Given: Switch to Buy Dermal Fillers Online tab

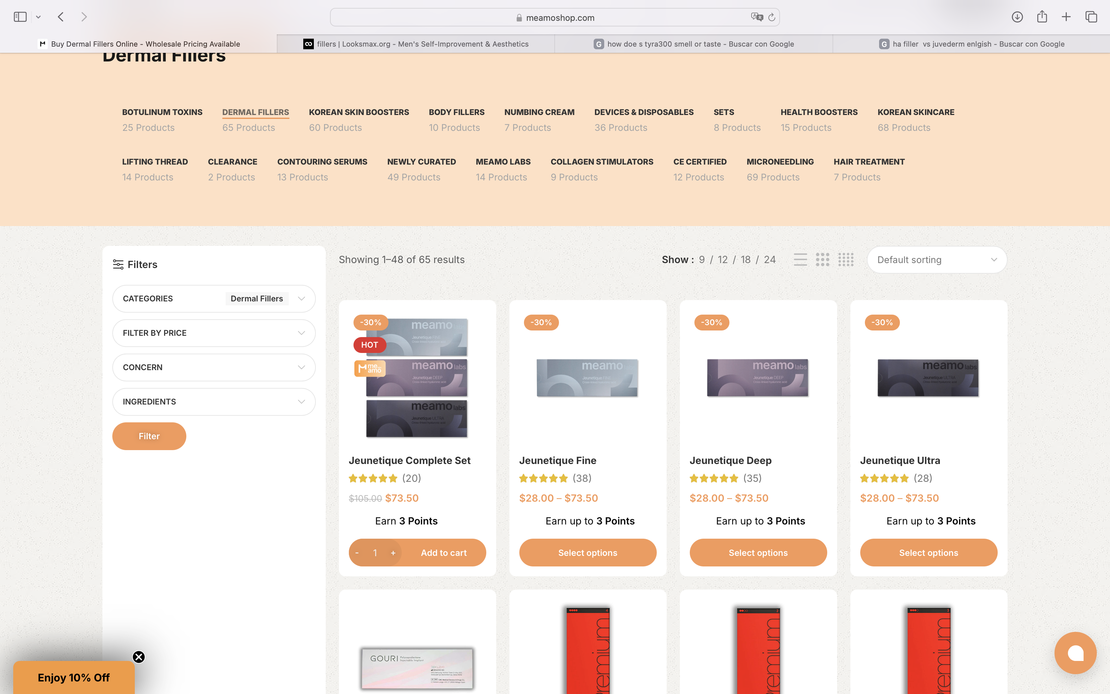Looking at the screenshot, I should 138,44.
